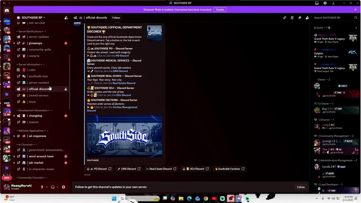This screenshot has width=361, height=203.
Task: Open the server icon with badge 24
Action: (7, 48)
